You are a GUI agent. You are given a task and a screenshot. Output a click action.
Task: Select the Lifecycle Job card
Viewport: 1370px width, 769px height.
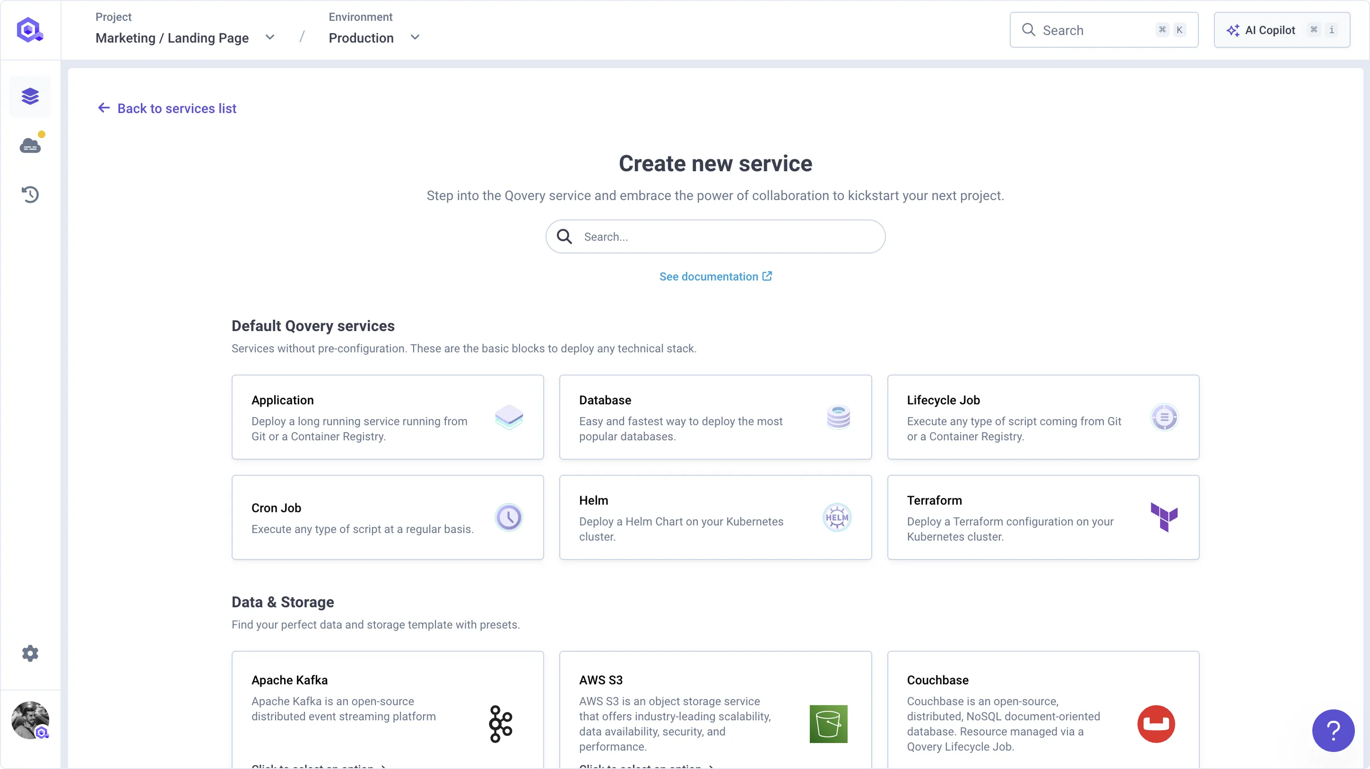point(1042,417)
